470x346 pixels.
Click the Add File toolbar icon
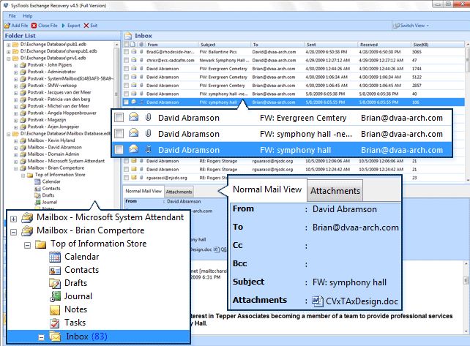tap(7, 26)
